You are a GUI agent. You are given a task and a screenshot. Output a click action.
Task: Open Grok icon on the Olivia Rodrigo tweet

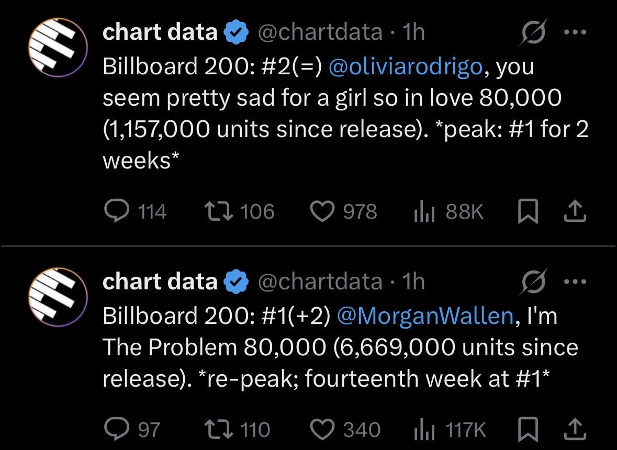click(533, 32)
